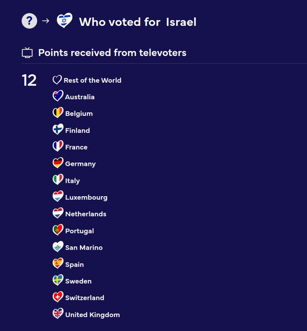Click the question mark help icon
307x331 pixels.
coord(29,21)
